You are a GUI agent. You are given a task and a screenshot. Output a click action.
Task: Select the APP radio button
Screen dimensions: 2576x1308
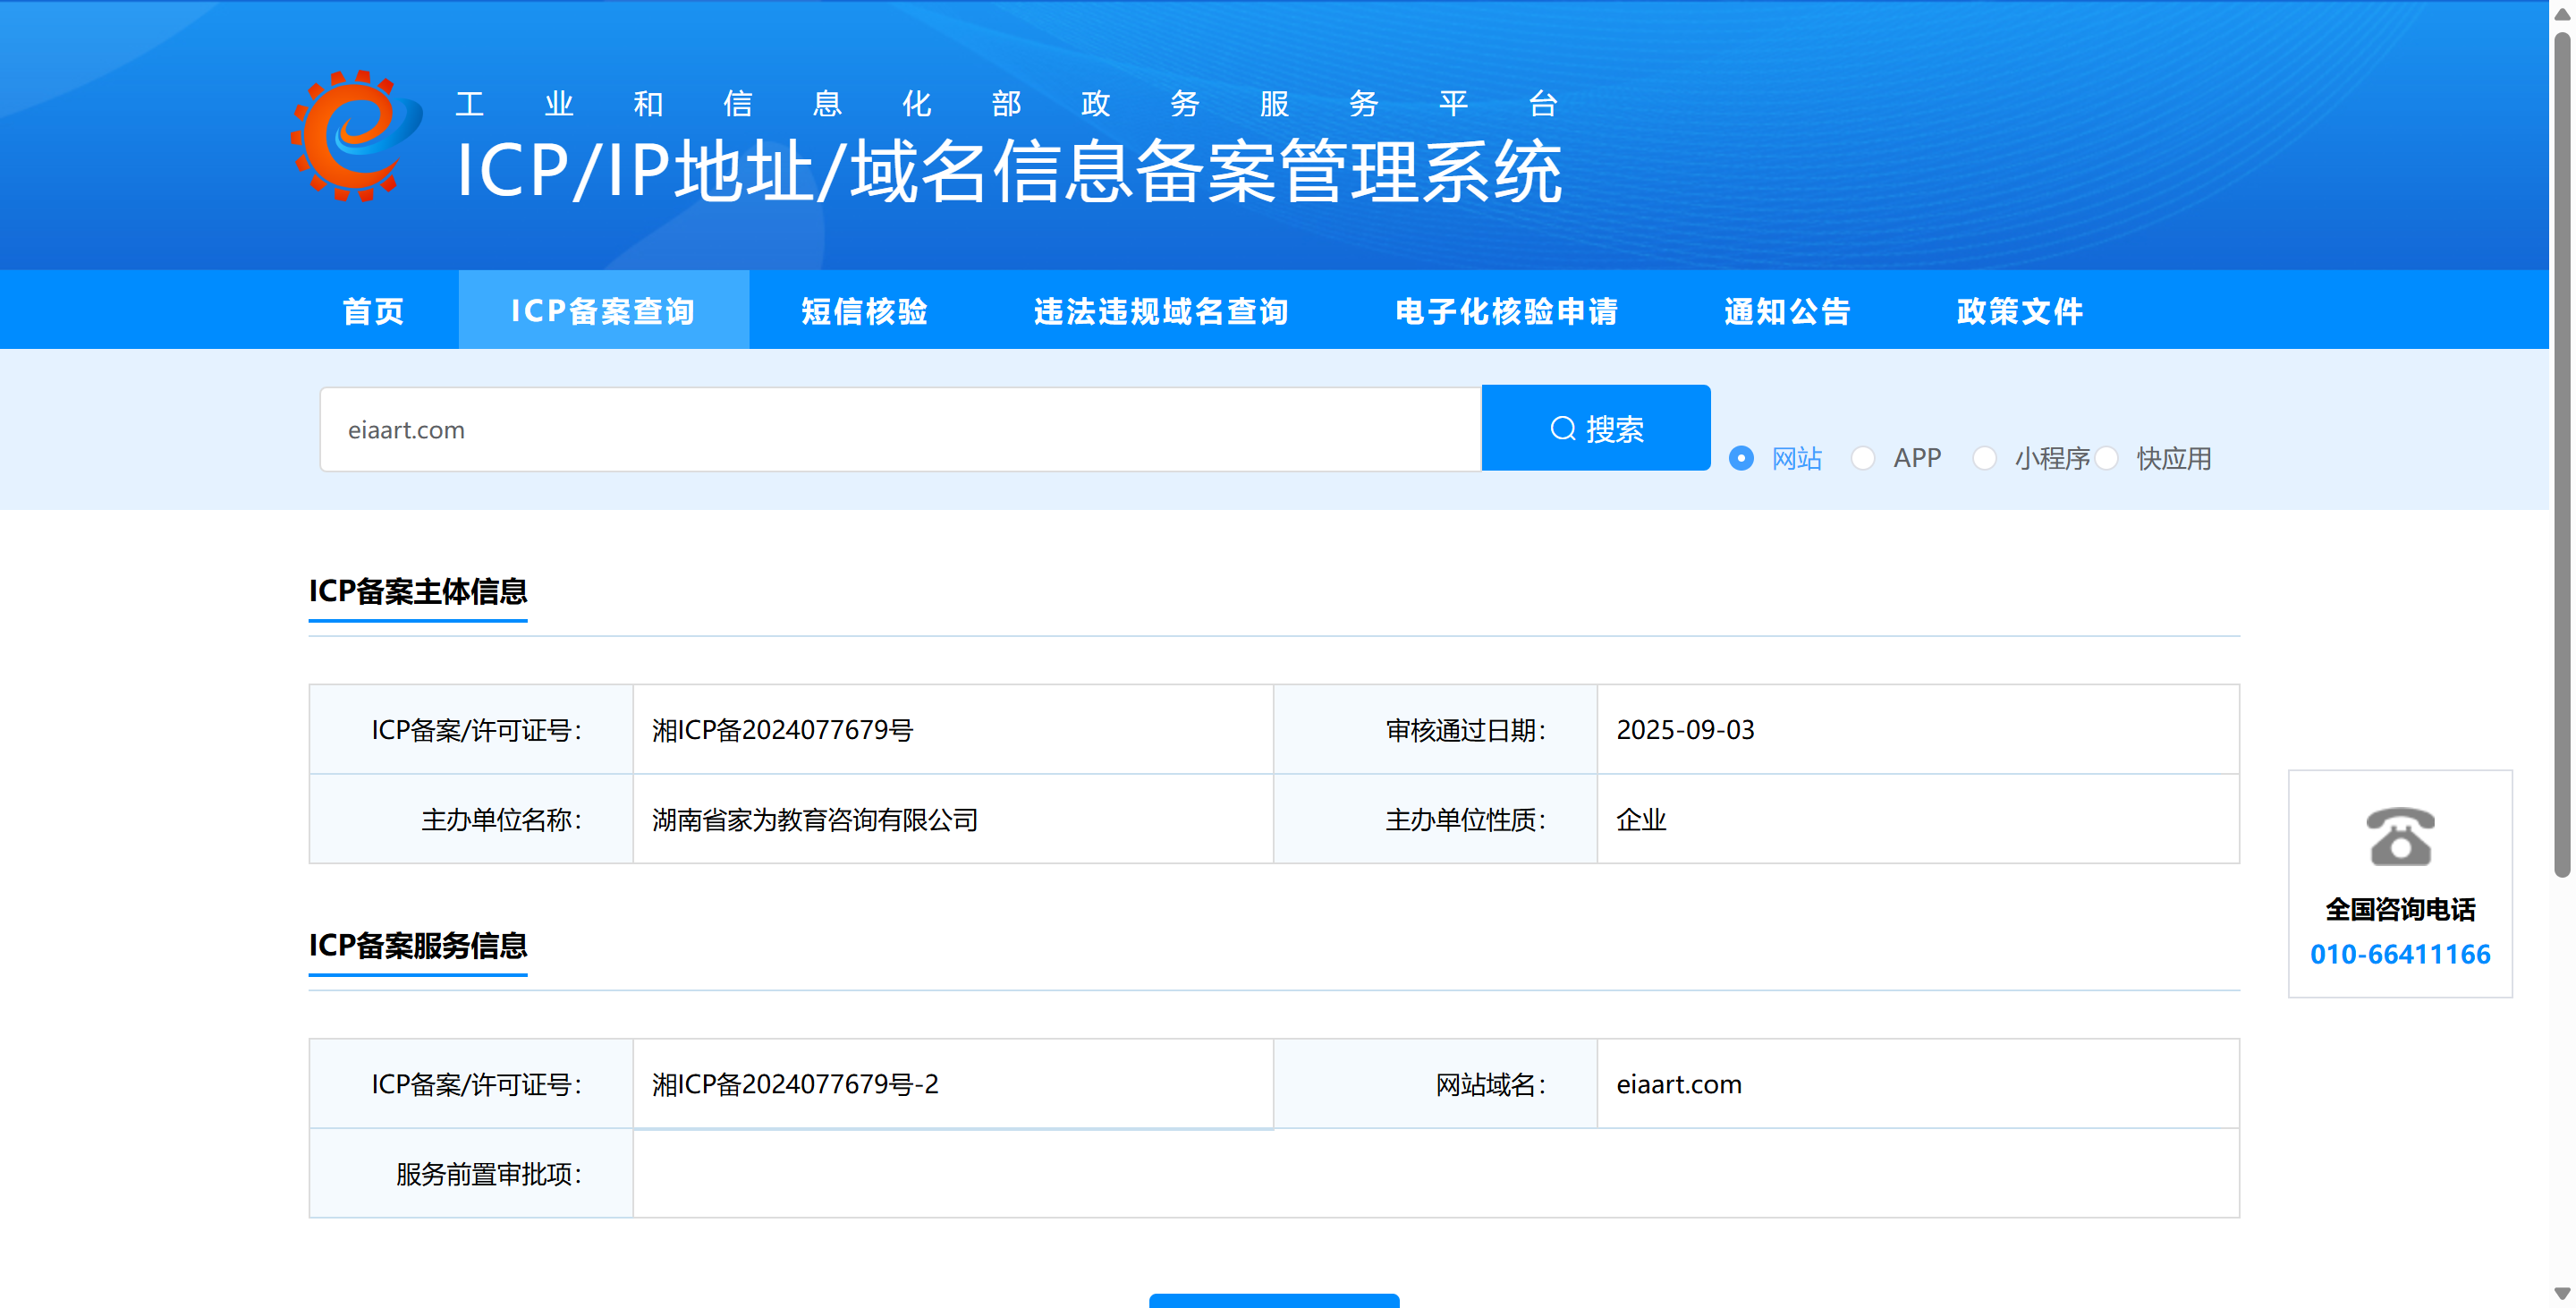(1862, 458)
